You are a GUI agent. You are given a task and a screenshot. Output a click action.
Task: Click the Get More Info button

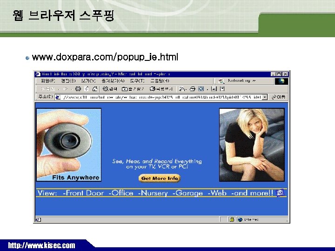(x=160, y=178)
